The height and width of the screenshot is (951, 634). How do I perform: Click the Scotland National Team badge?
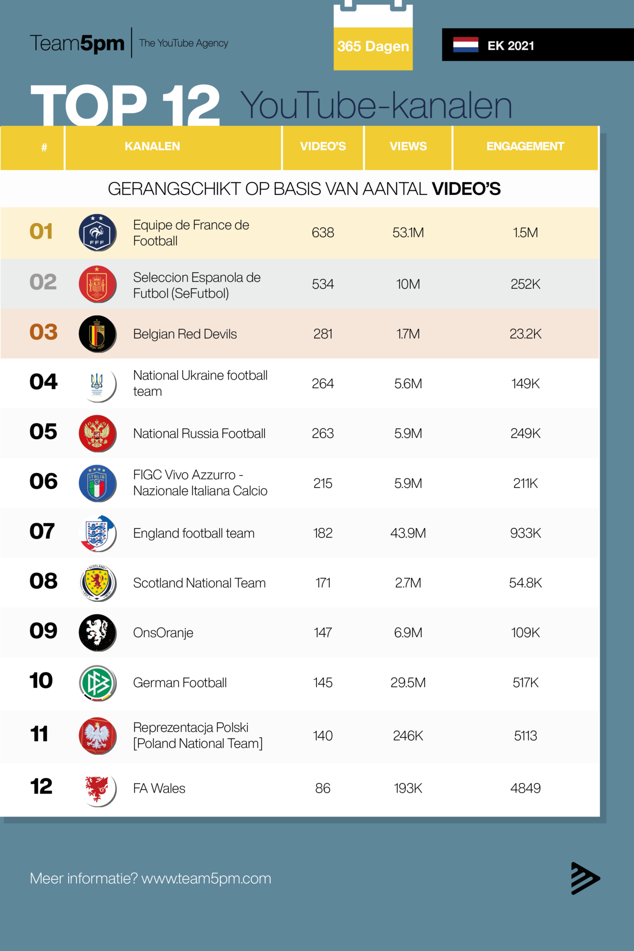pyautogui.click(x=97, y=583)
